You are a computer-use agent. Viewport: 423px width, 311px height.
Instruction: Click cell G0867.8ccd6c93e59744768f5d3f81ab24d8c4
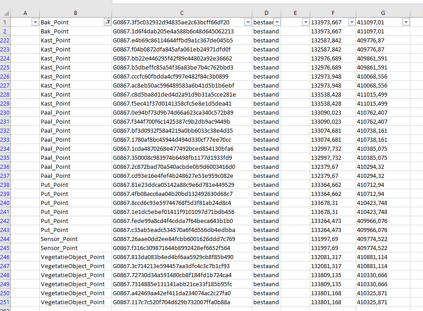pos(182,203)
